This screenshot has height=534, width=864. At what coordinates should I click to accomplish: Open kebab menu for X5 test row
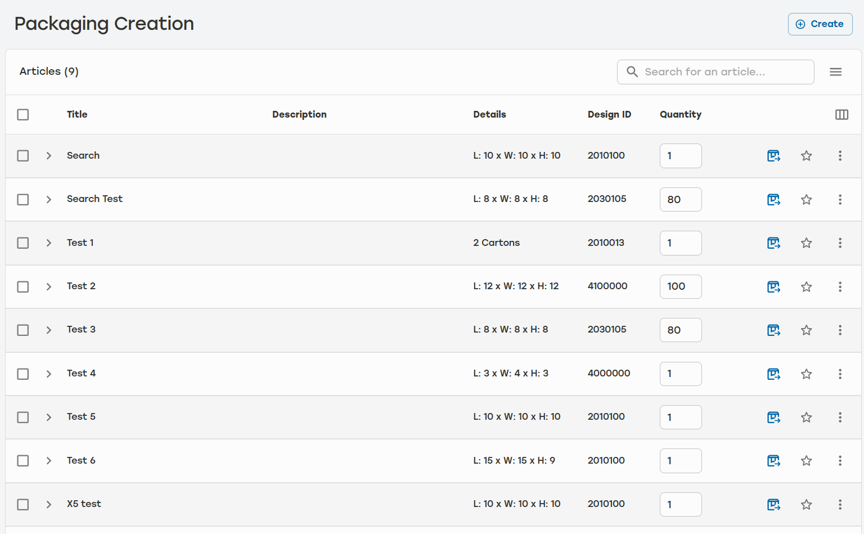[840, 504]
